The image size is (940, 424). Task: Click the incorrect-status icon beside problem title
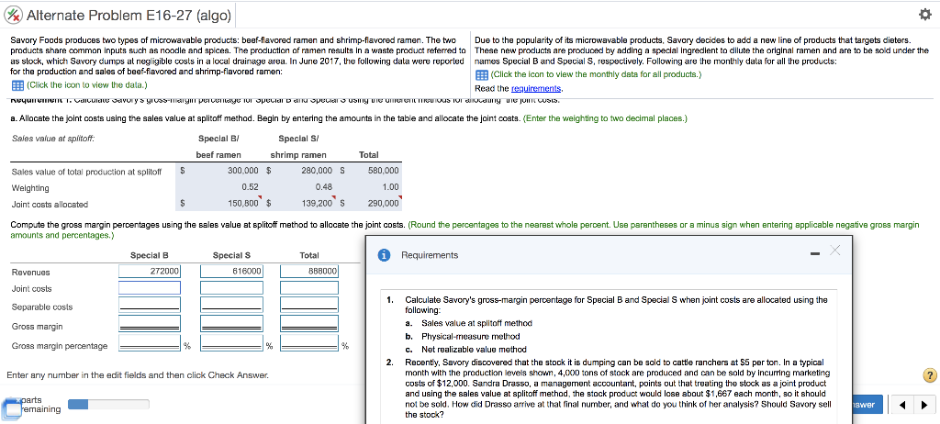click(14, 16)
